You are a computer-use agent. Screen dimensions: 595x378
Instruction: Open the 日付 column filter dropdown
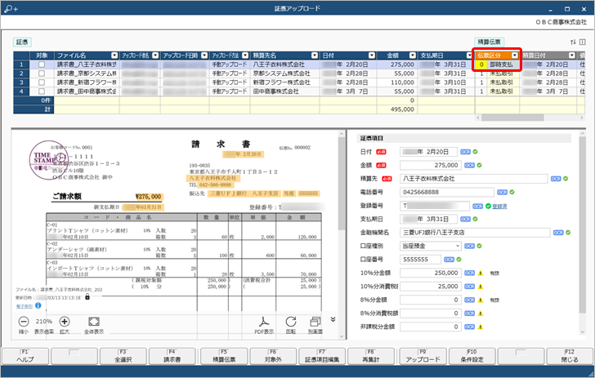click(x=372, y=56)
